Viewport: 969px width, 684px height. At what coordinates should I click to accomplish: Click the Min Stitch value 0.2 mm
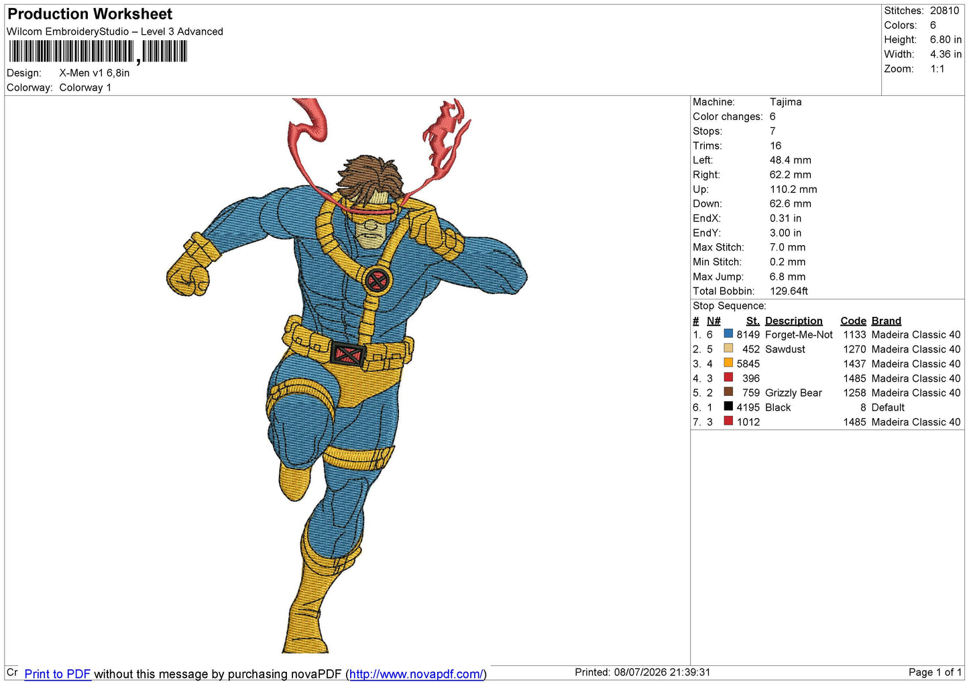click(788, 262)
